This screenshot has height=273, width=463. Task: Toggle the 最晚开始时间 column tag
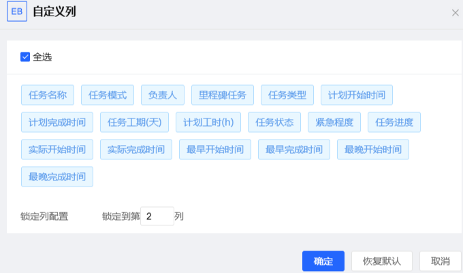click(373, 149)
